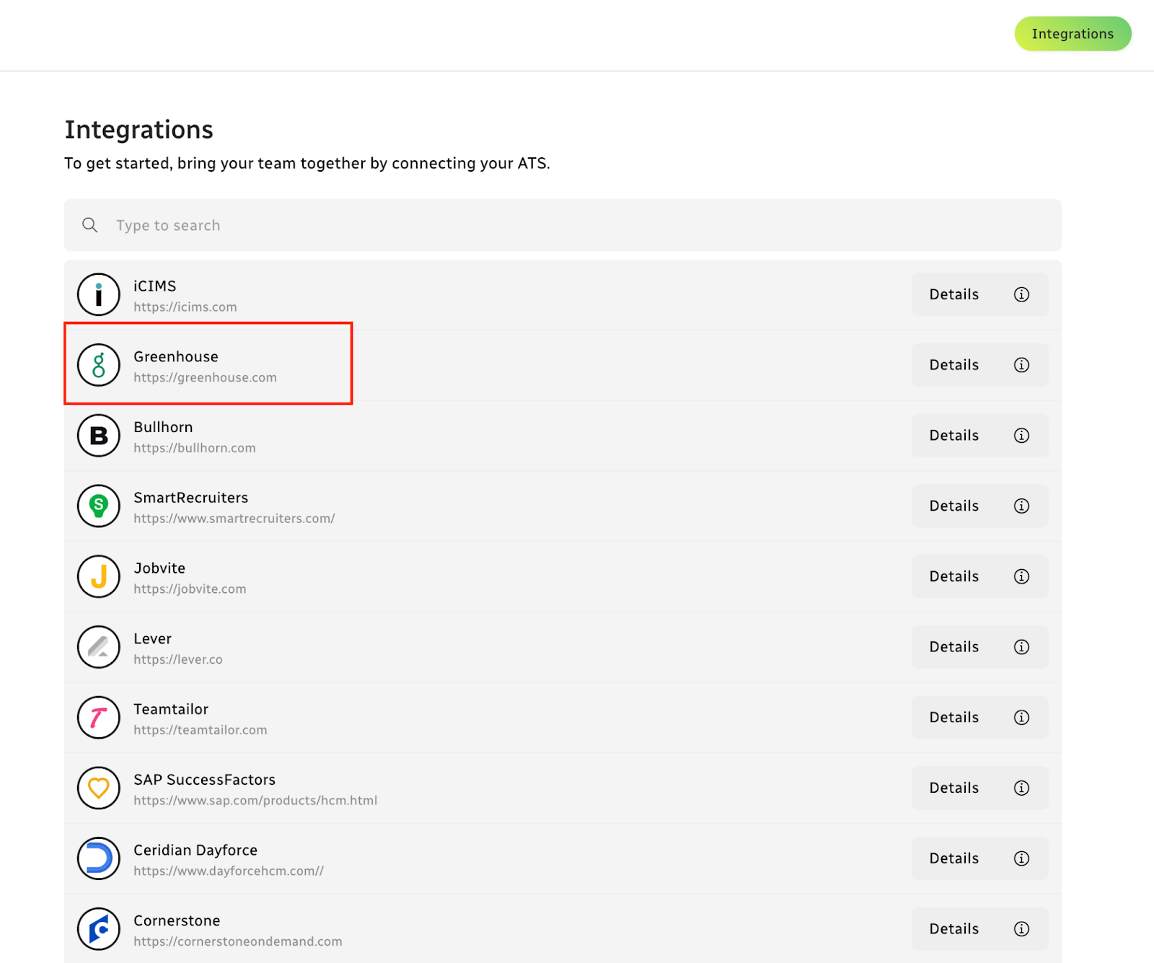
Task: Click the https://icims.com URL text
Action: (x=185, y=307)
